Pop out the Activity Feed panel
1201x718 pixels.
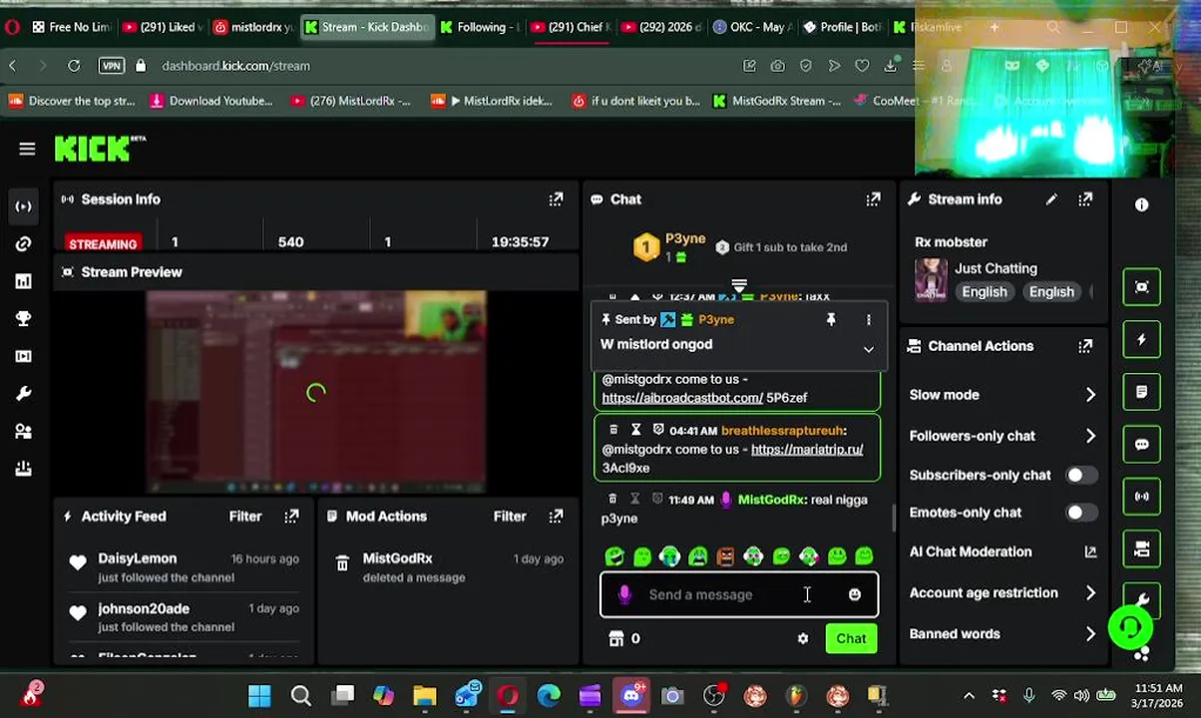coord(291,517)
